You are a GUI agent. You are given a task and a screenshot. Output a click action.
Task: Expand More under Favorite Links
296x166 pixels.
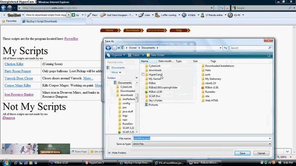pyautogui.click(x=116, y=72)
